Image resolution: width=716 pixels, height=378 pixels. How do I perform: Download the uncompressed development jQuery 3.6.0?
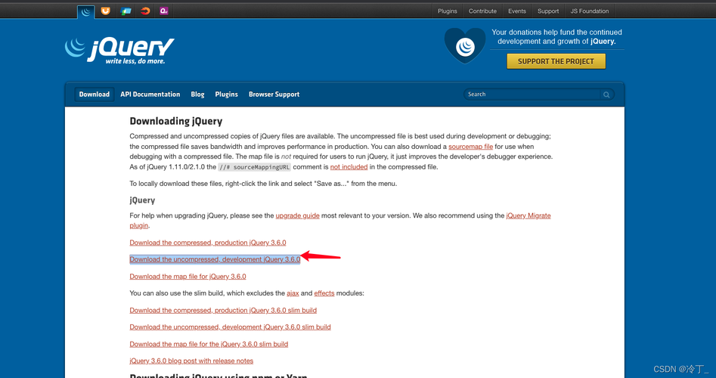215,259
